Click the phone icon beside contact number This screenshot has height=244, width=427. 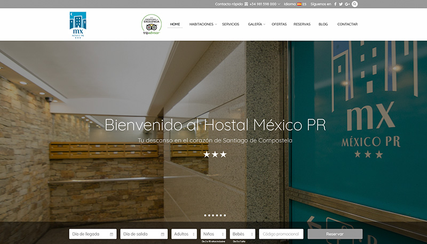pyautogui.click(x=246, y=4)
